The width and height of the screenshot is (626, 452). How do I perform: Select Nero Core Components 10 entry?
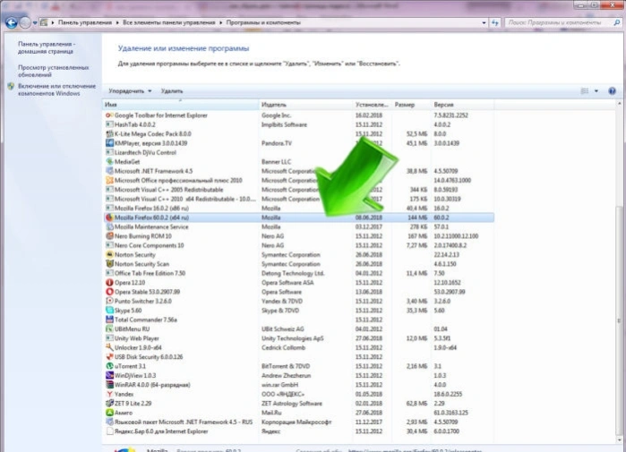pyautogui.click(x=298, y=245)
